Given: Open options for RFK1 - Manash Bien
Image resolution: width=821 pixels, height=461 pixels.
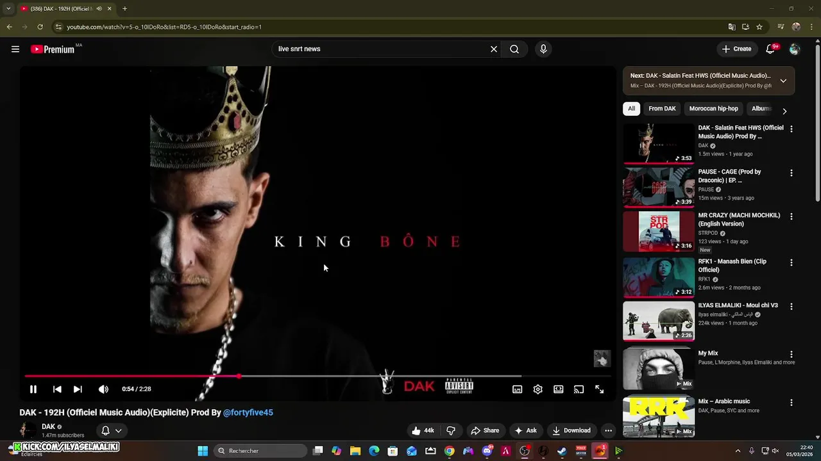Looking at the screenshot, I should (791, 263).
